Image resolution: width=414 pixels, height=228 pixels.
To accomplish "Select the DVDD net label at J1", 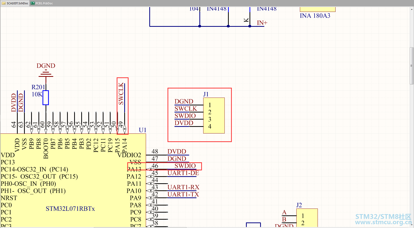I will pos(184,123).
